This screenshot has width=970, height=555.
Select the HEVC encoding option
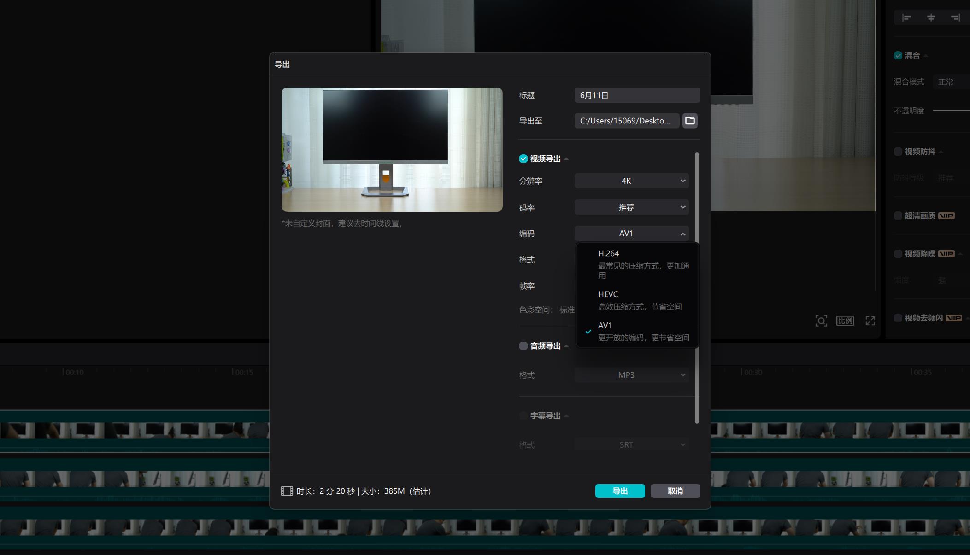[x=637, y=300]
